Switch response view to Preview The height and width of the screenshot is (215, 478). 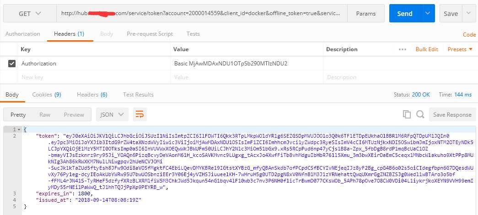click(74, 114)
